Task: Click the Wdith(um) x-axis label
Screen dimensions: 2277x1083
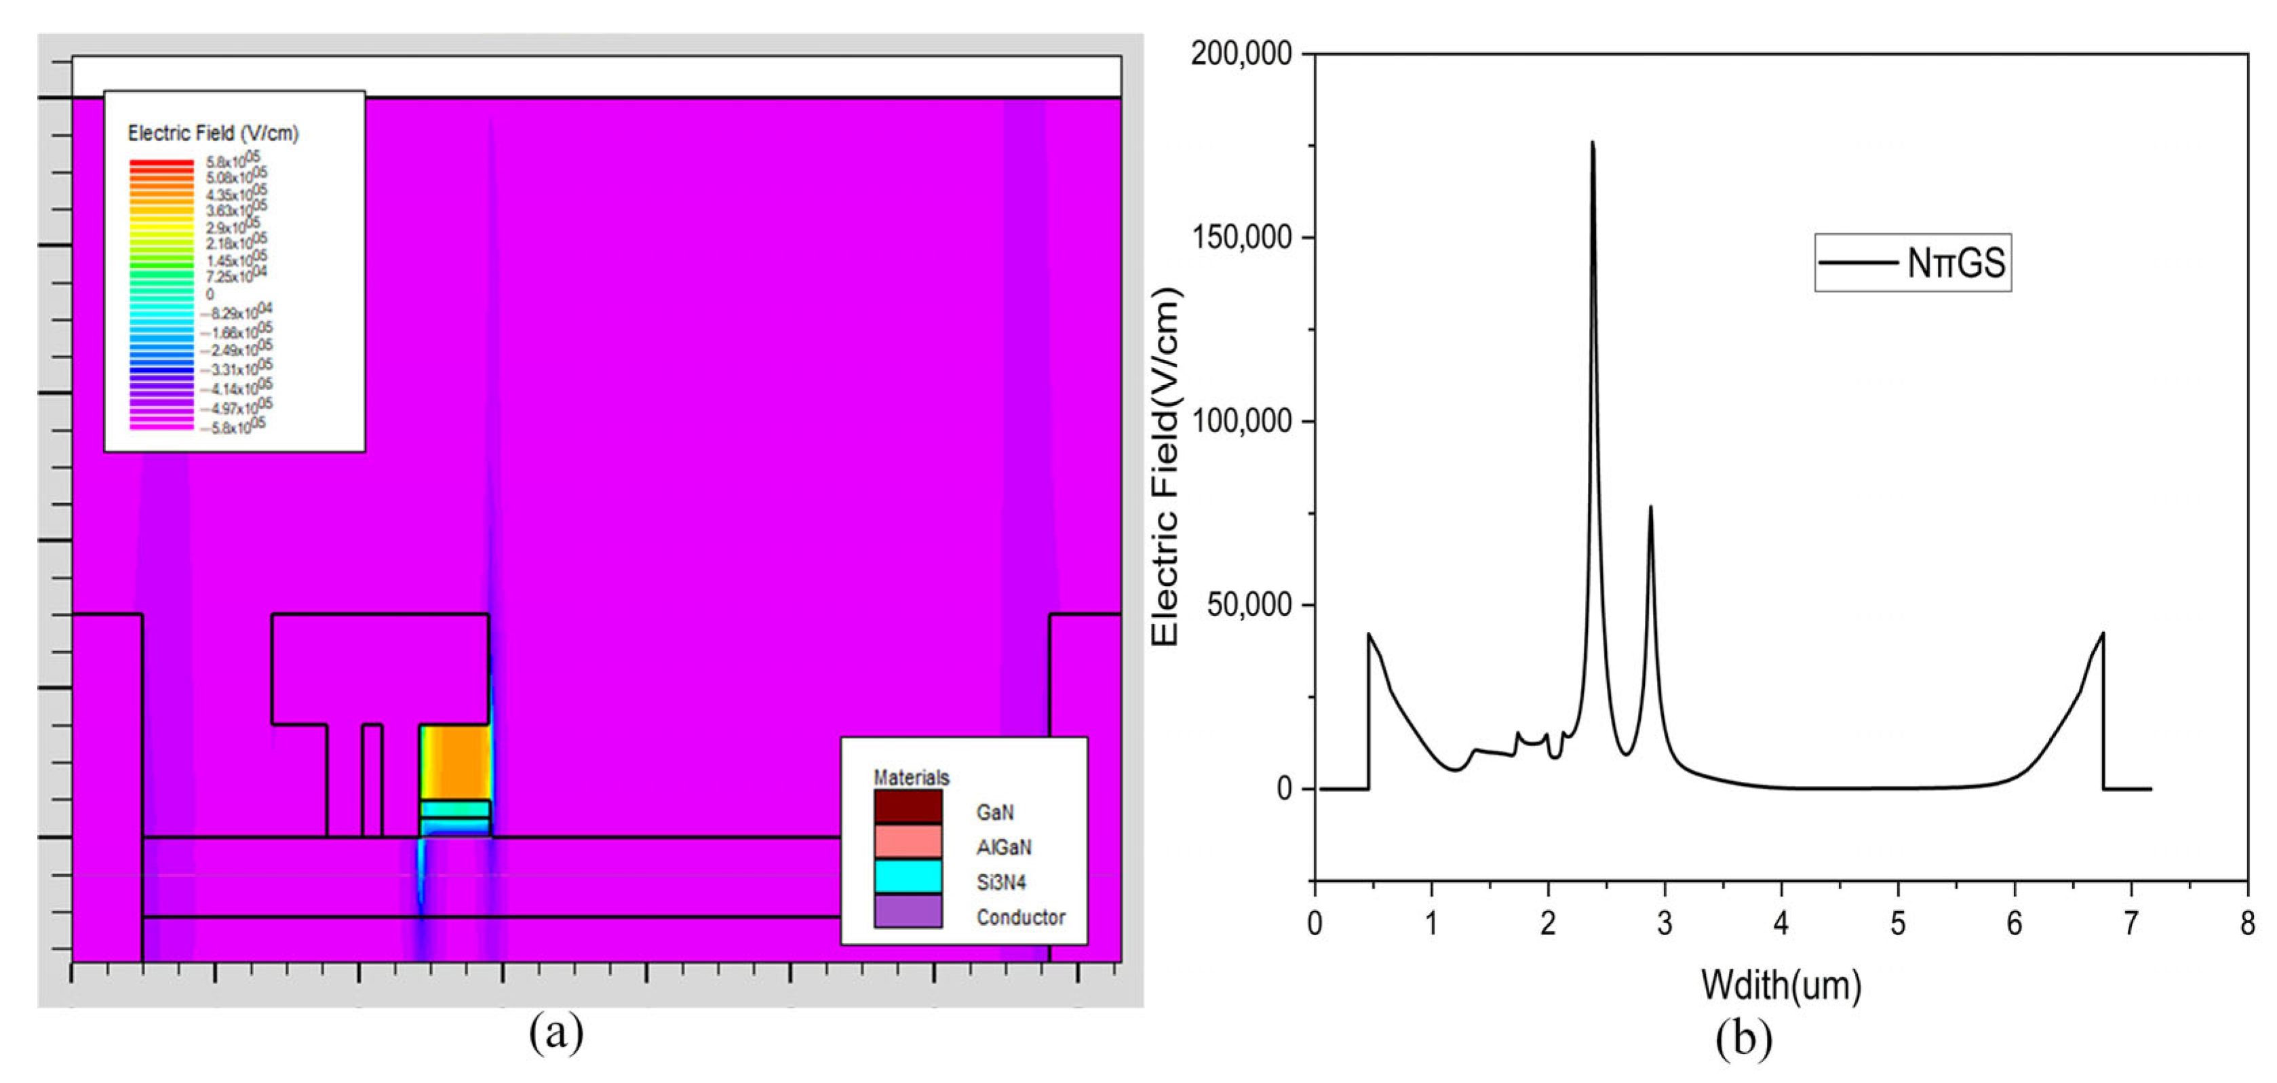Action: pos(1780,986)
